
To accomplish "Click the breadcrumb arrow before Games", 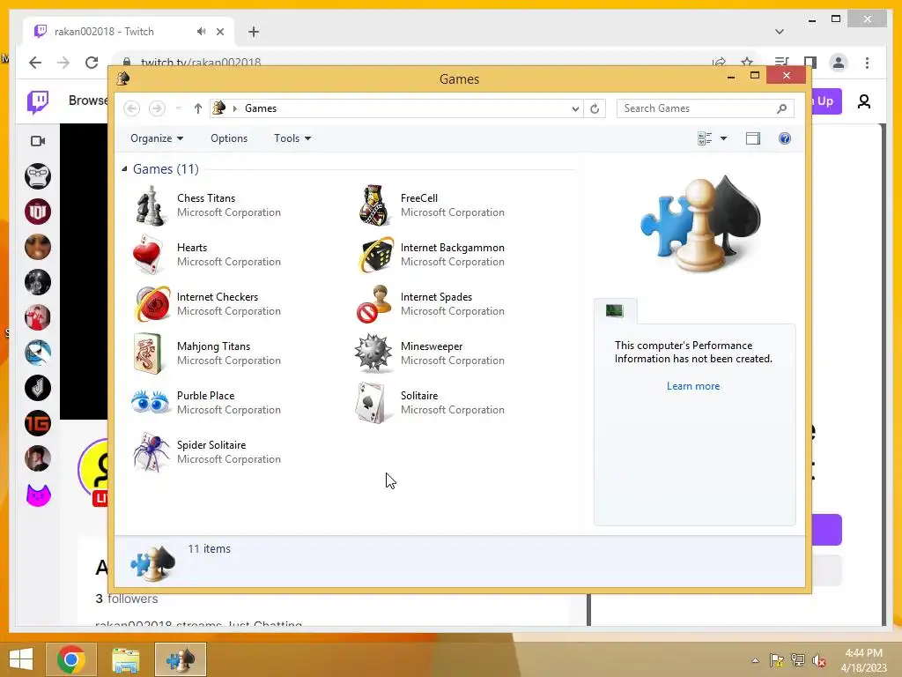I will tap(234, 108).
